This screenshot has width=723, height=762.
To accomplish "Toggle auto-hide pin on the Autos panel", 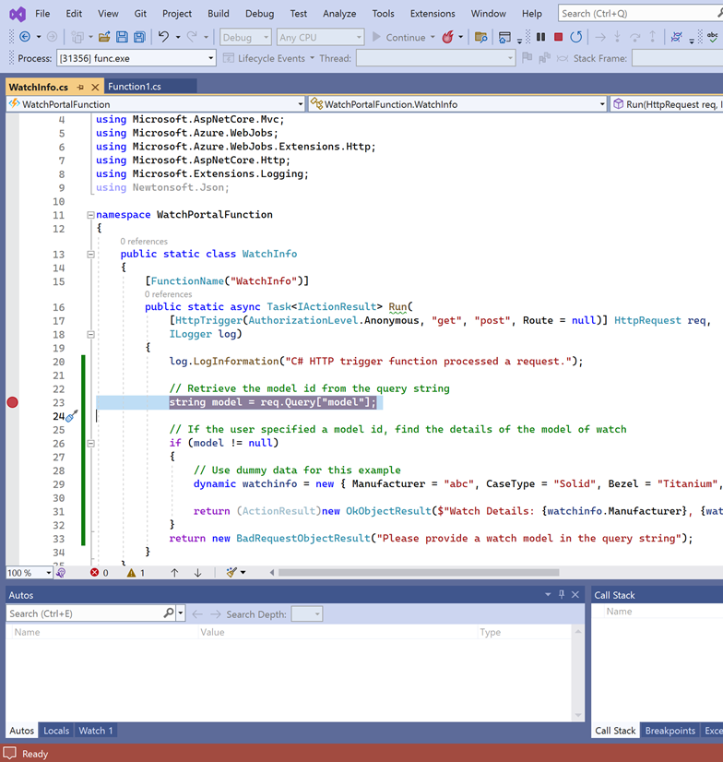I will [x=562, y=594].
